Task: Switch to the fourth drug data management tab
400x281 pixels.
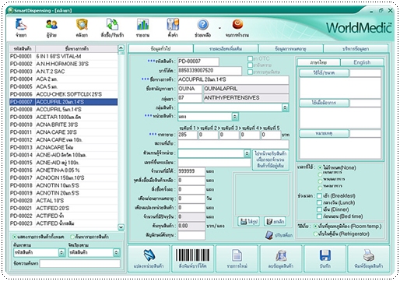Action: tap(356, 48)
